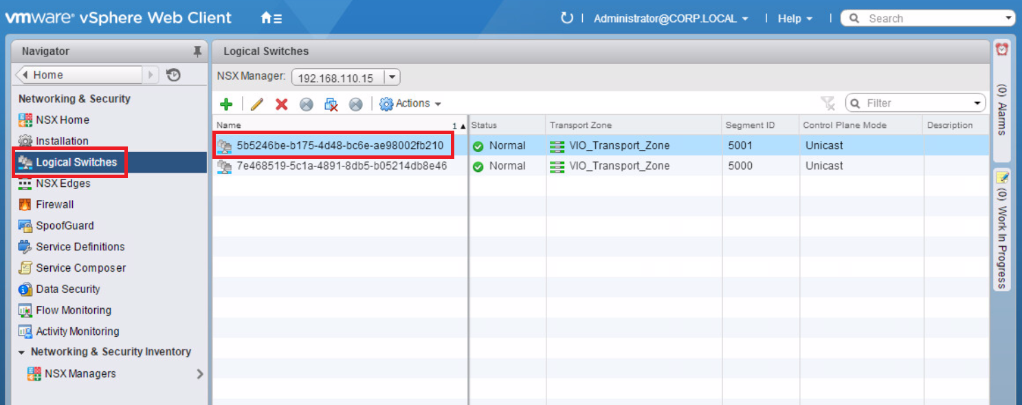Open the Administrator@CORP.LOCAL user menu
This screenshot has height=405, width=1022.
pos(671,19)
